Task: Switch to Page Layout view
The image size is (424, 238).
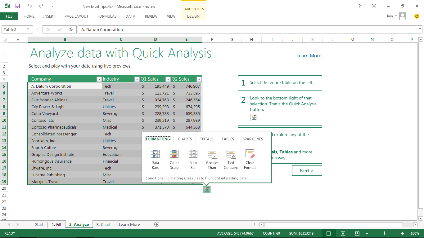Action: [x=343, y=233]
